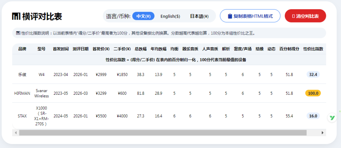Click the STAX X1000 model cell
Image resolution: width=341 pixels, height=148 pixels.
41,116
